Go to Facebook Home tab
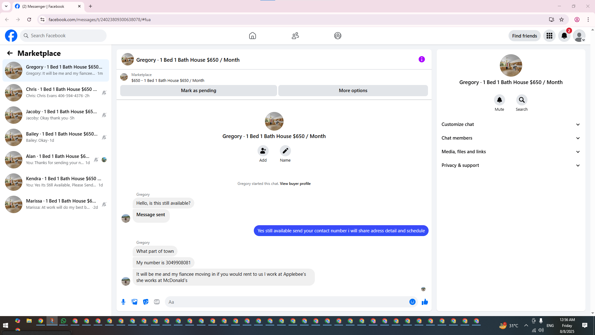This screenshot has width=595, height=335. [252, 36]
